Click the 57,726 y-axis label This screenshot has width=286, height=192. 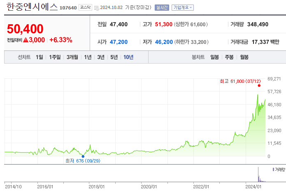(274, 91)
